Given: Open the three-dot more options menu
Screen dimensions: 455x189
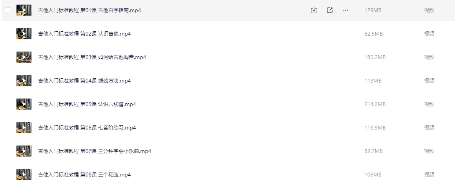Looking at the screenshot, I should coord(345,11).
